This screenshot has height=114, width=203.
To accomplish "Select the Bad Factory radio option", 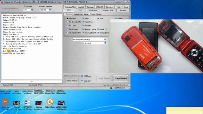I will pyautogui.click(x=67, y=29).
